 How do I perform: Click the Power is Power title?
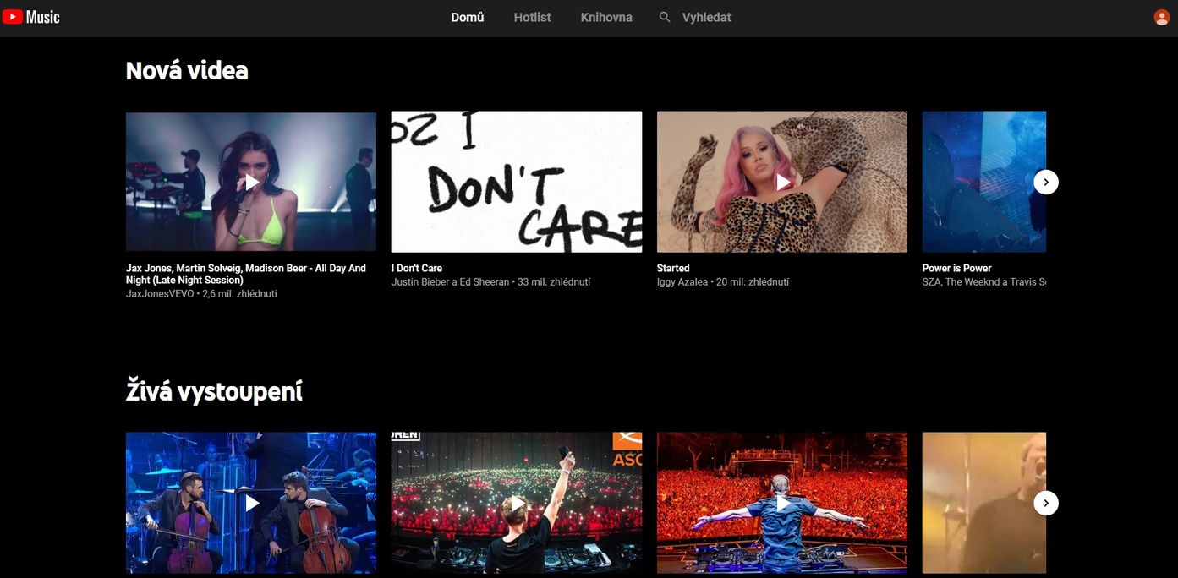point(956,268)
